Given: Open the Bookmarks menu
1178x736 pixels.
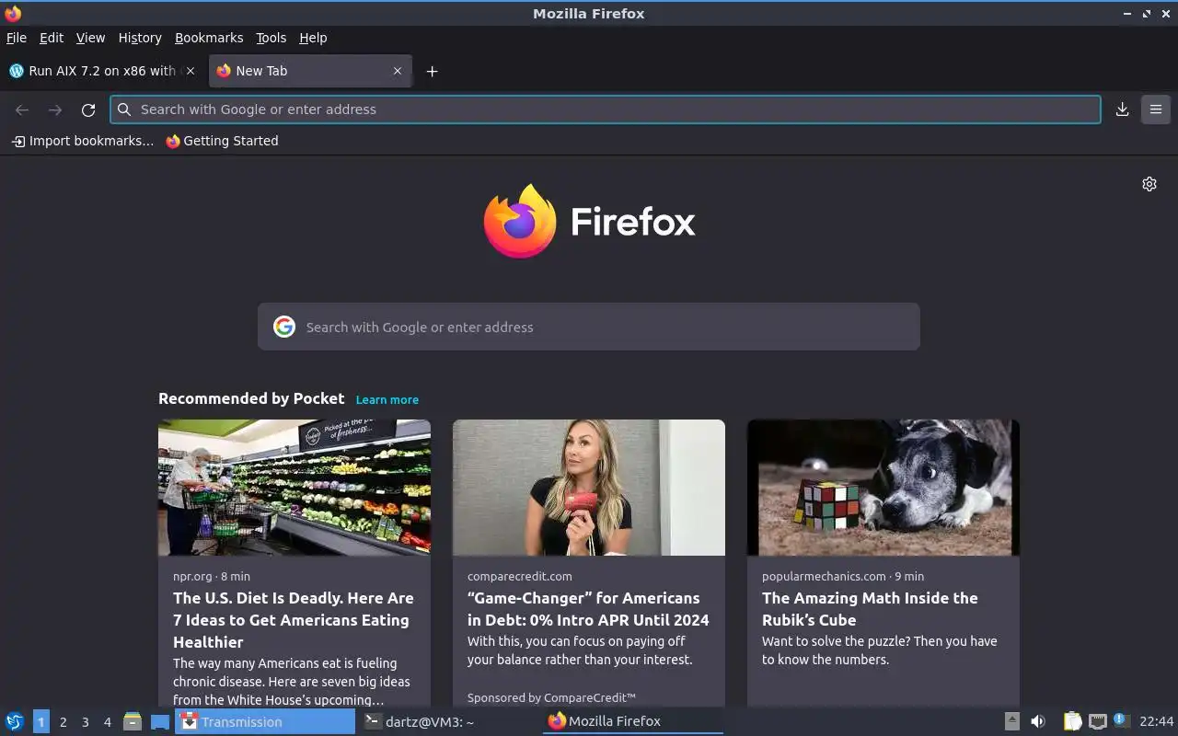Looking at the screenshot, I should (209, 38).
